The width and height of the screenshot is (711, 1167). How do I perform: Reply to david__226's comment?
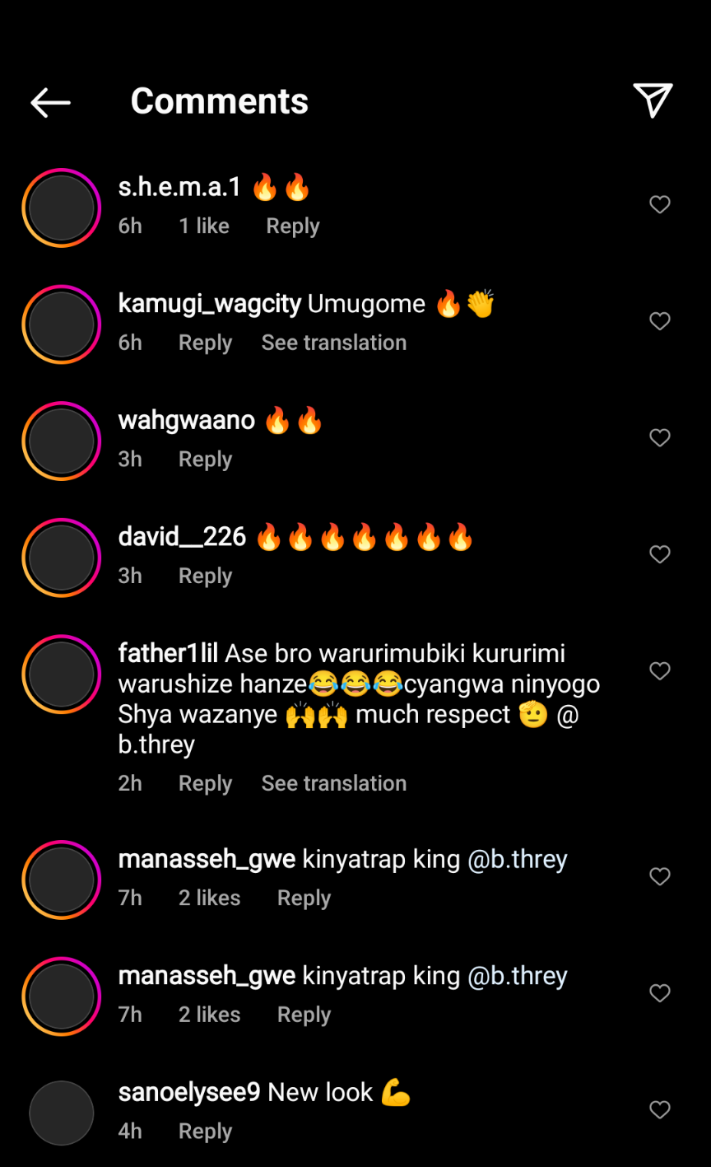[205, 576]
